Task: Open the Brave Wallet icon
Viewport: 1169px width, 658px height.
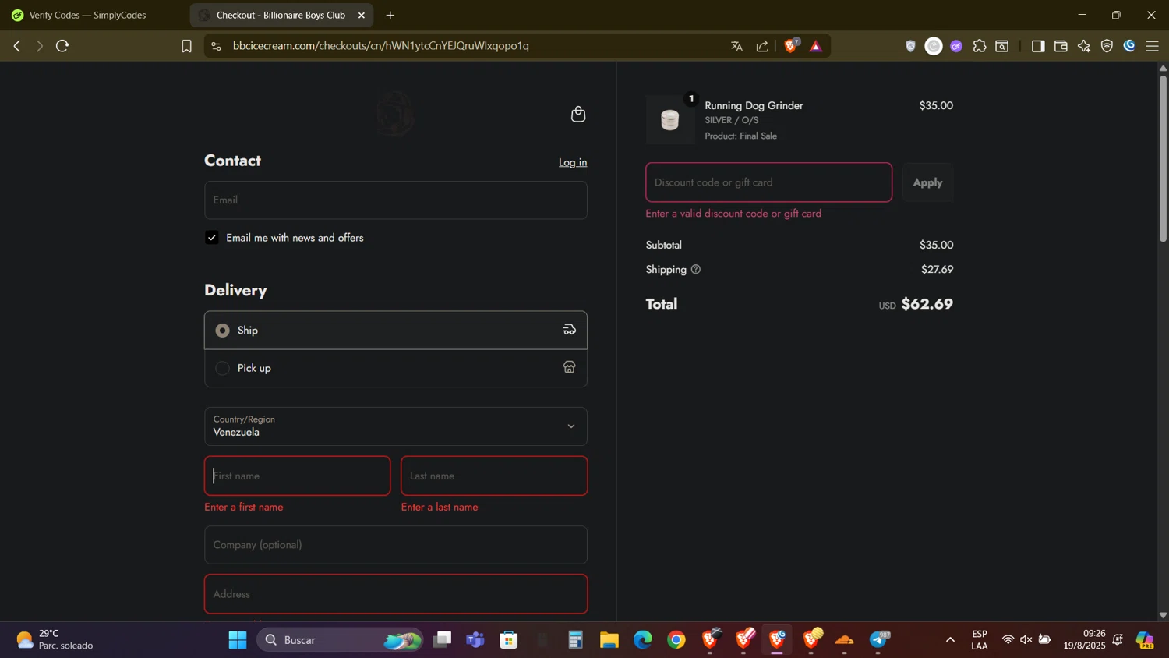Action: [x=1061, y=46]
